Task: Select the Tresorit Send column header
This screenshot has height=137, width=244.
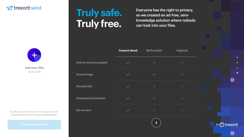Action: (128, 51)
